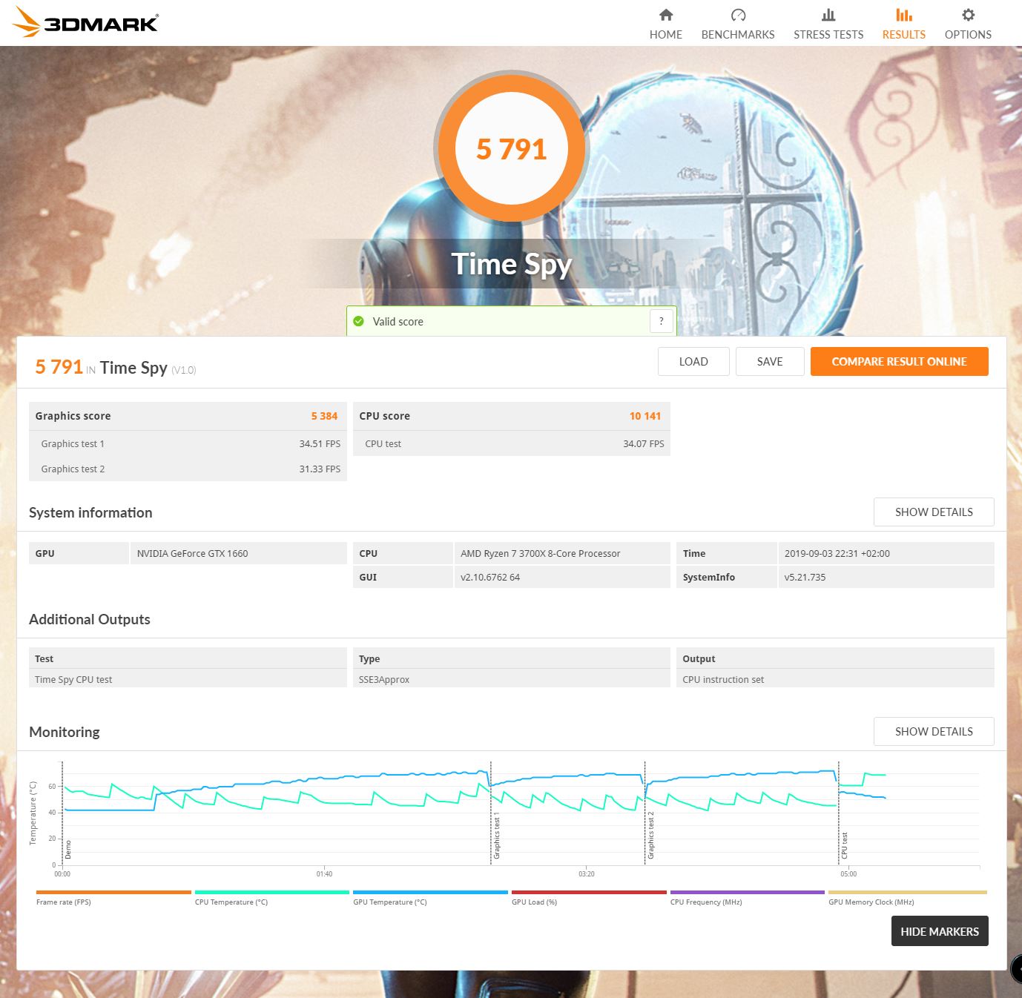Click SSE3Approx type cell

click(x=512, y=679)
